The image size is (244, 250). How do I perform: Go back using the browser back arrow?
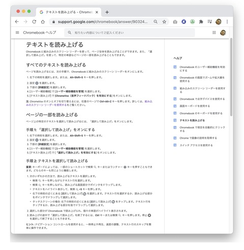pos(17,22)
